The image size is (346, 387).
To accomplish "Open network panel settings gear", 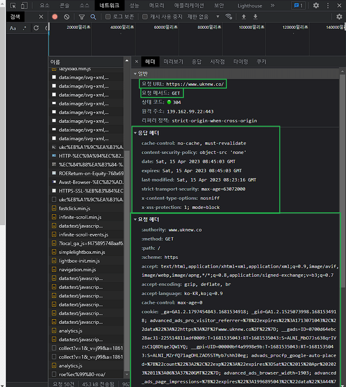I will click(340, 17).
